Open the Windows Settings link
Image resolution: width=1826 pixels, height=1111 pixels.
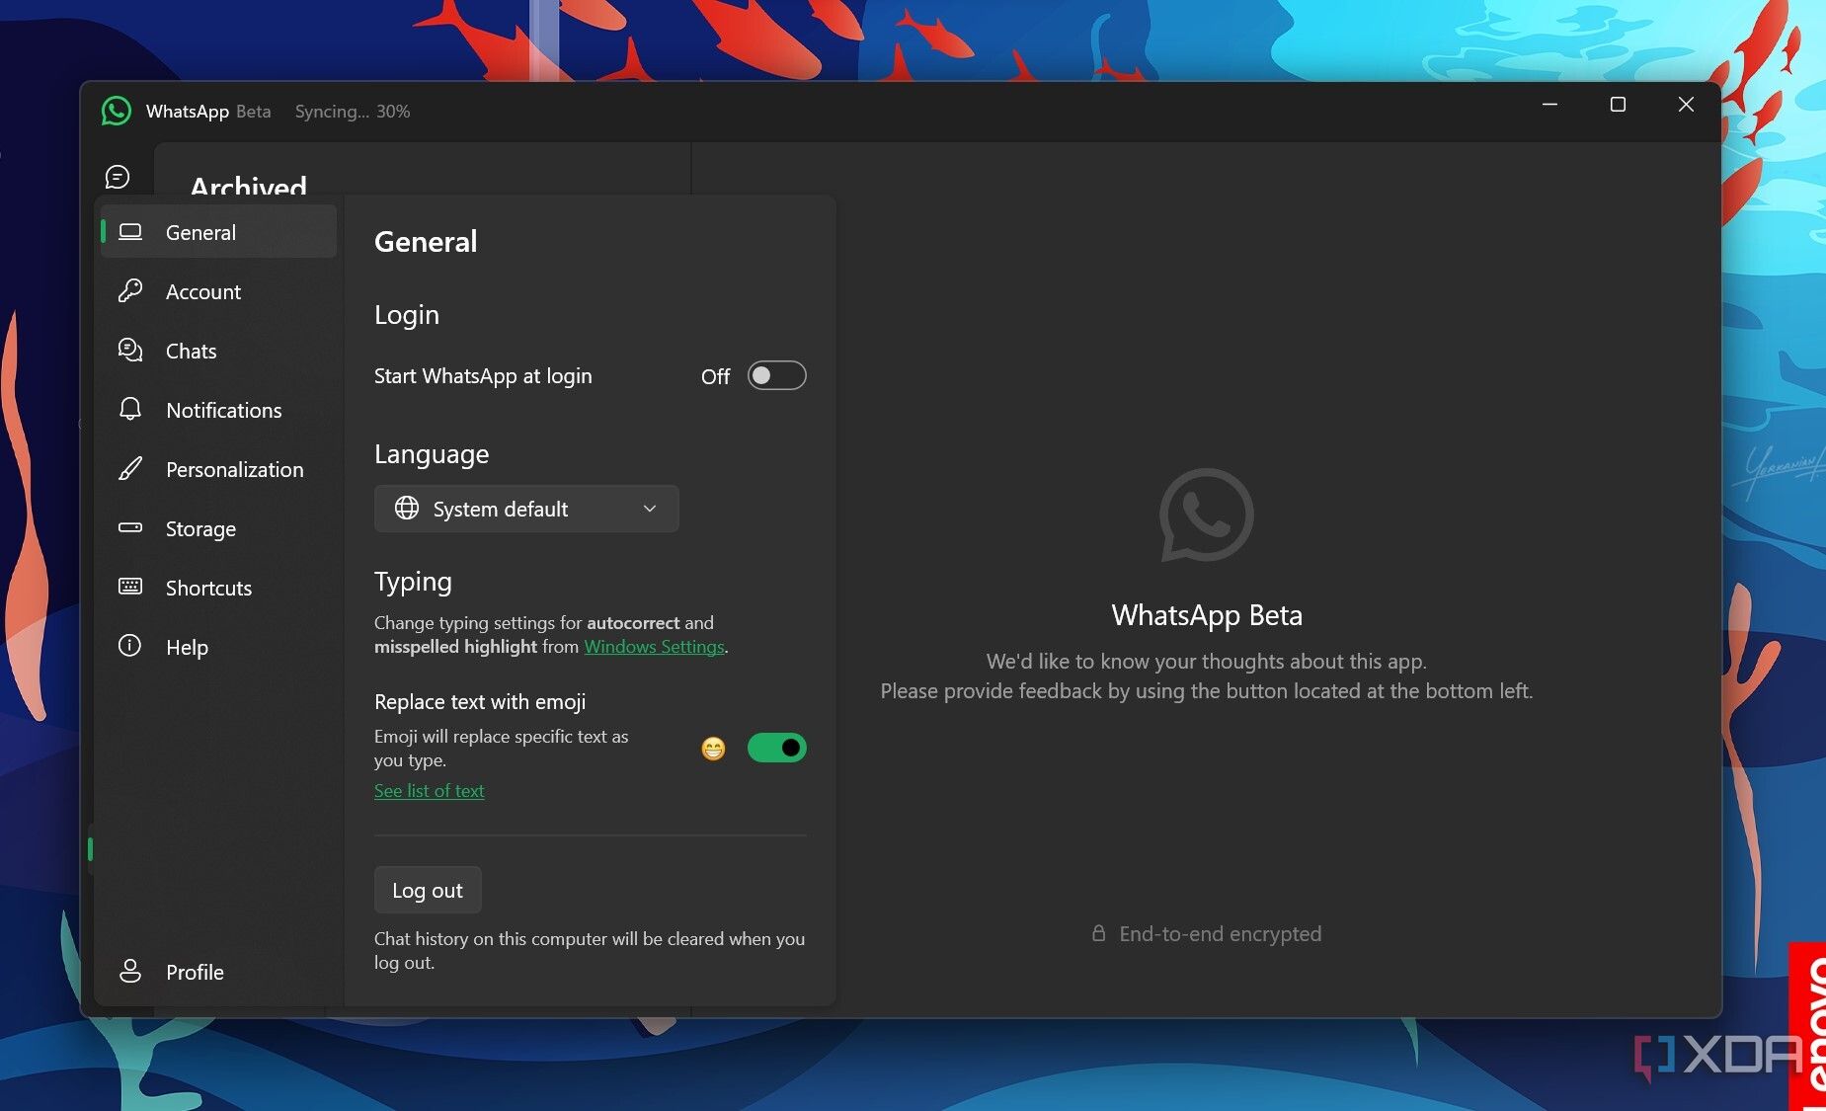[654, 647]
